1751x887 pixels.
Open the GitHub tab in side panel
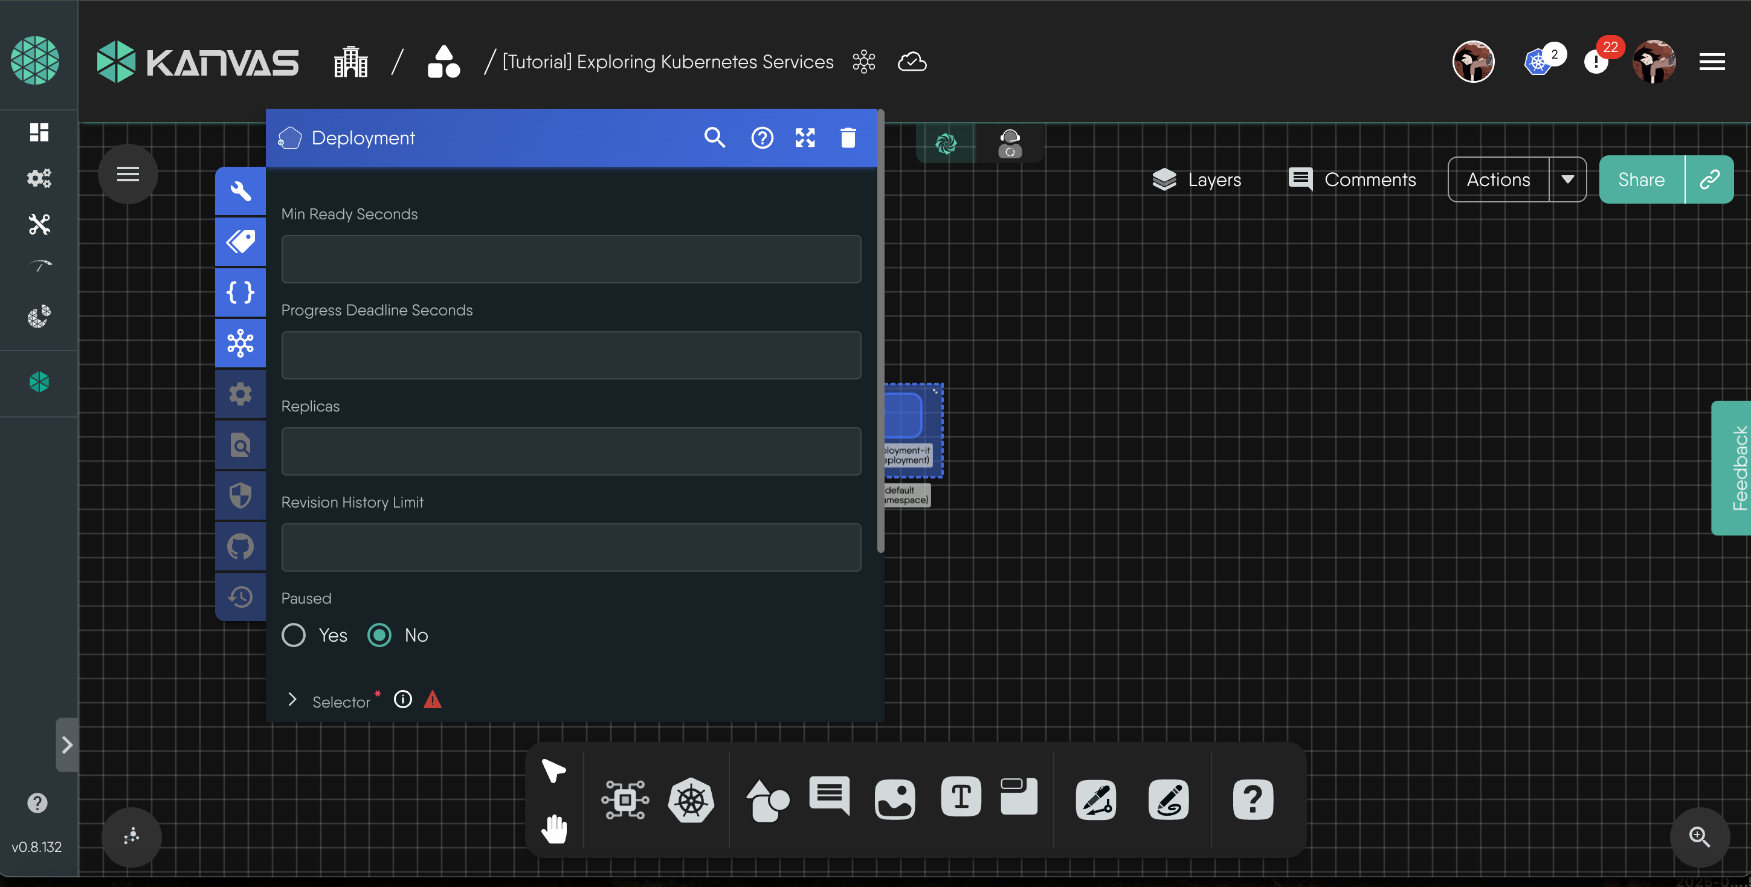click(x=240, y=546)
